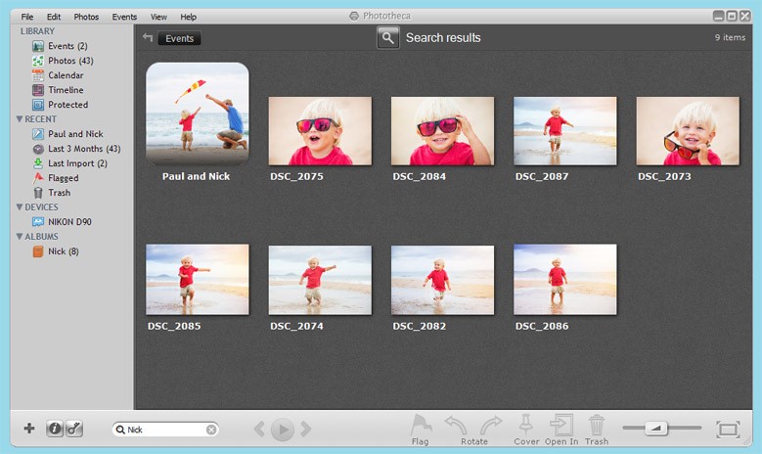Select photo DSC_2082

(443, 280)
